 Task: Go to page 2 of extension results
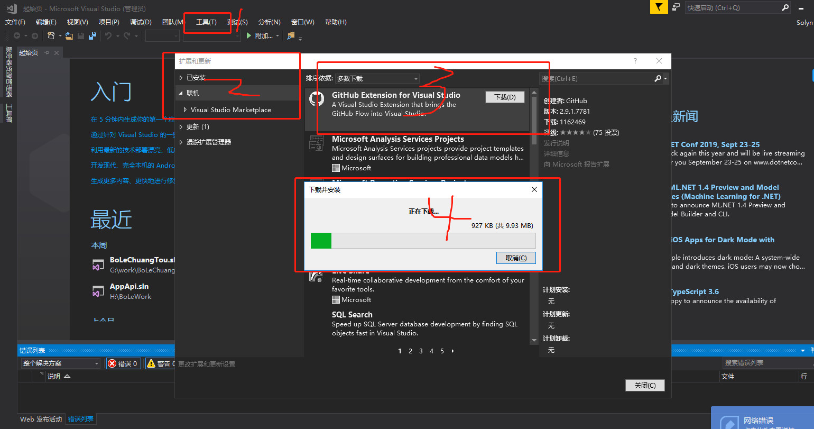pos(410,351)
